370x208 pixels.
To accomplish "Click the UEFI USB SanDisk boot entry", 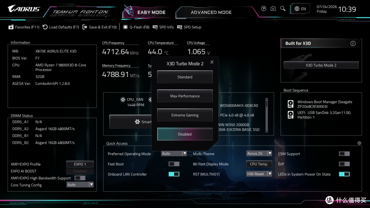I will [x=324, y=115].
